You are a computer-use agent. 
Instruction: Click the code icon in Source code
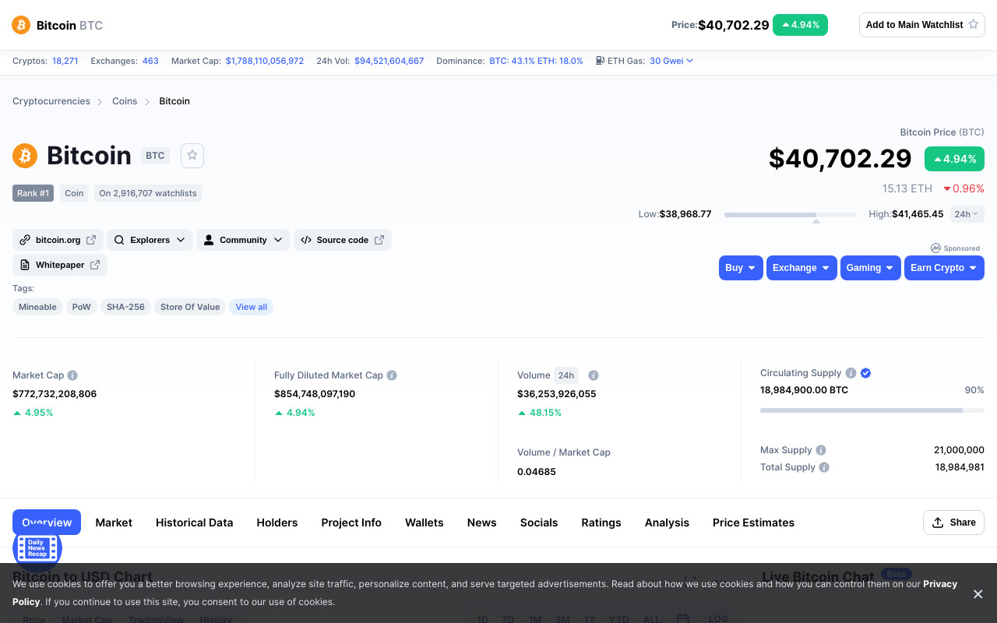306,240
